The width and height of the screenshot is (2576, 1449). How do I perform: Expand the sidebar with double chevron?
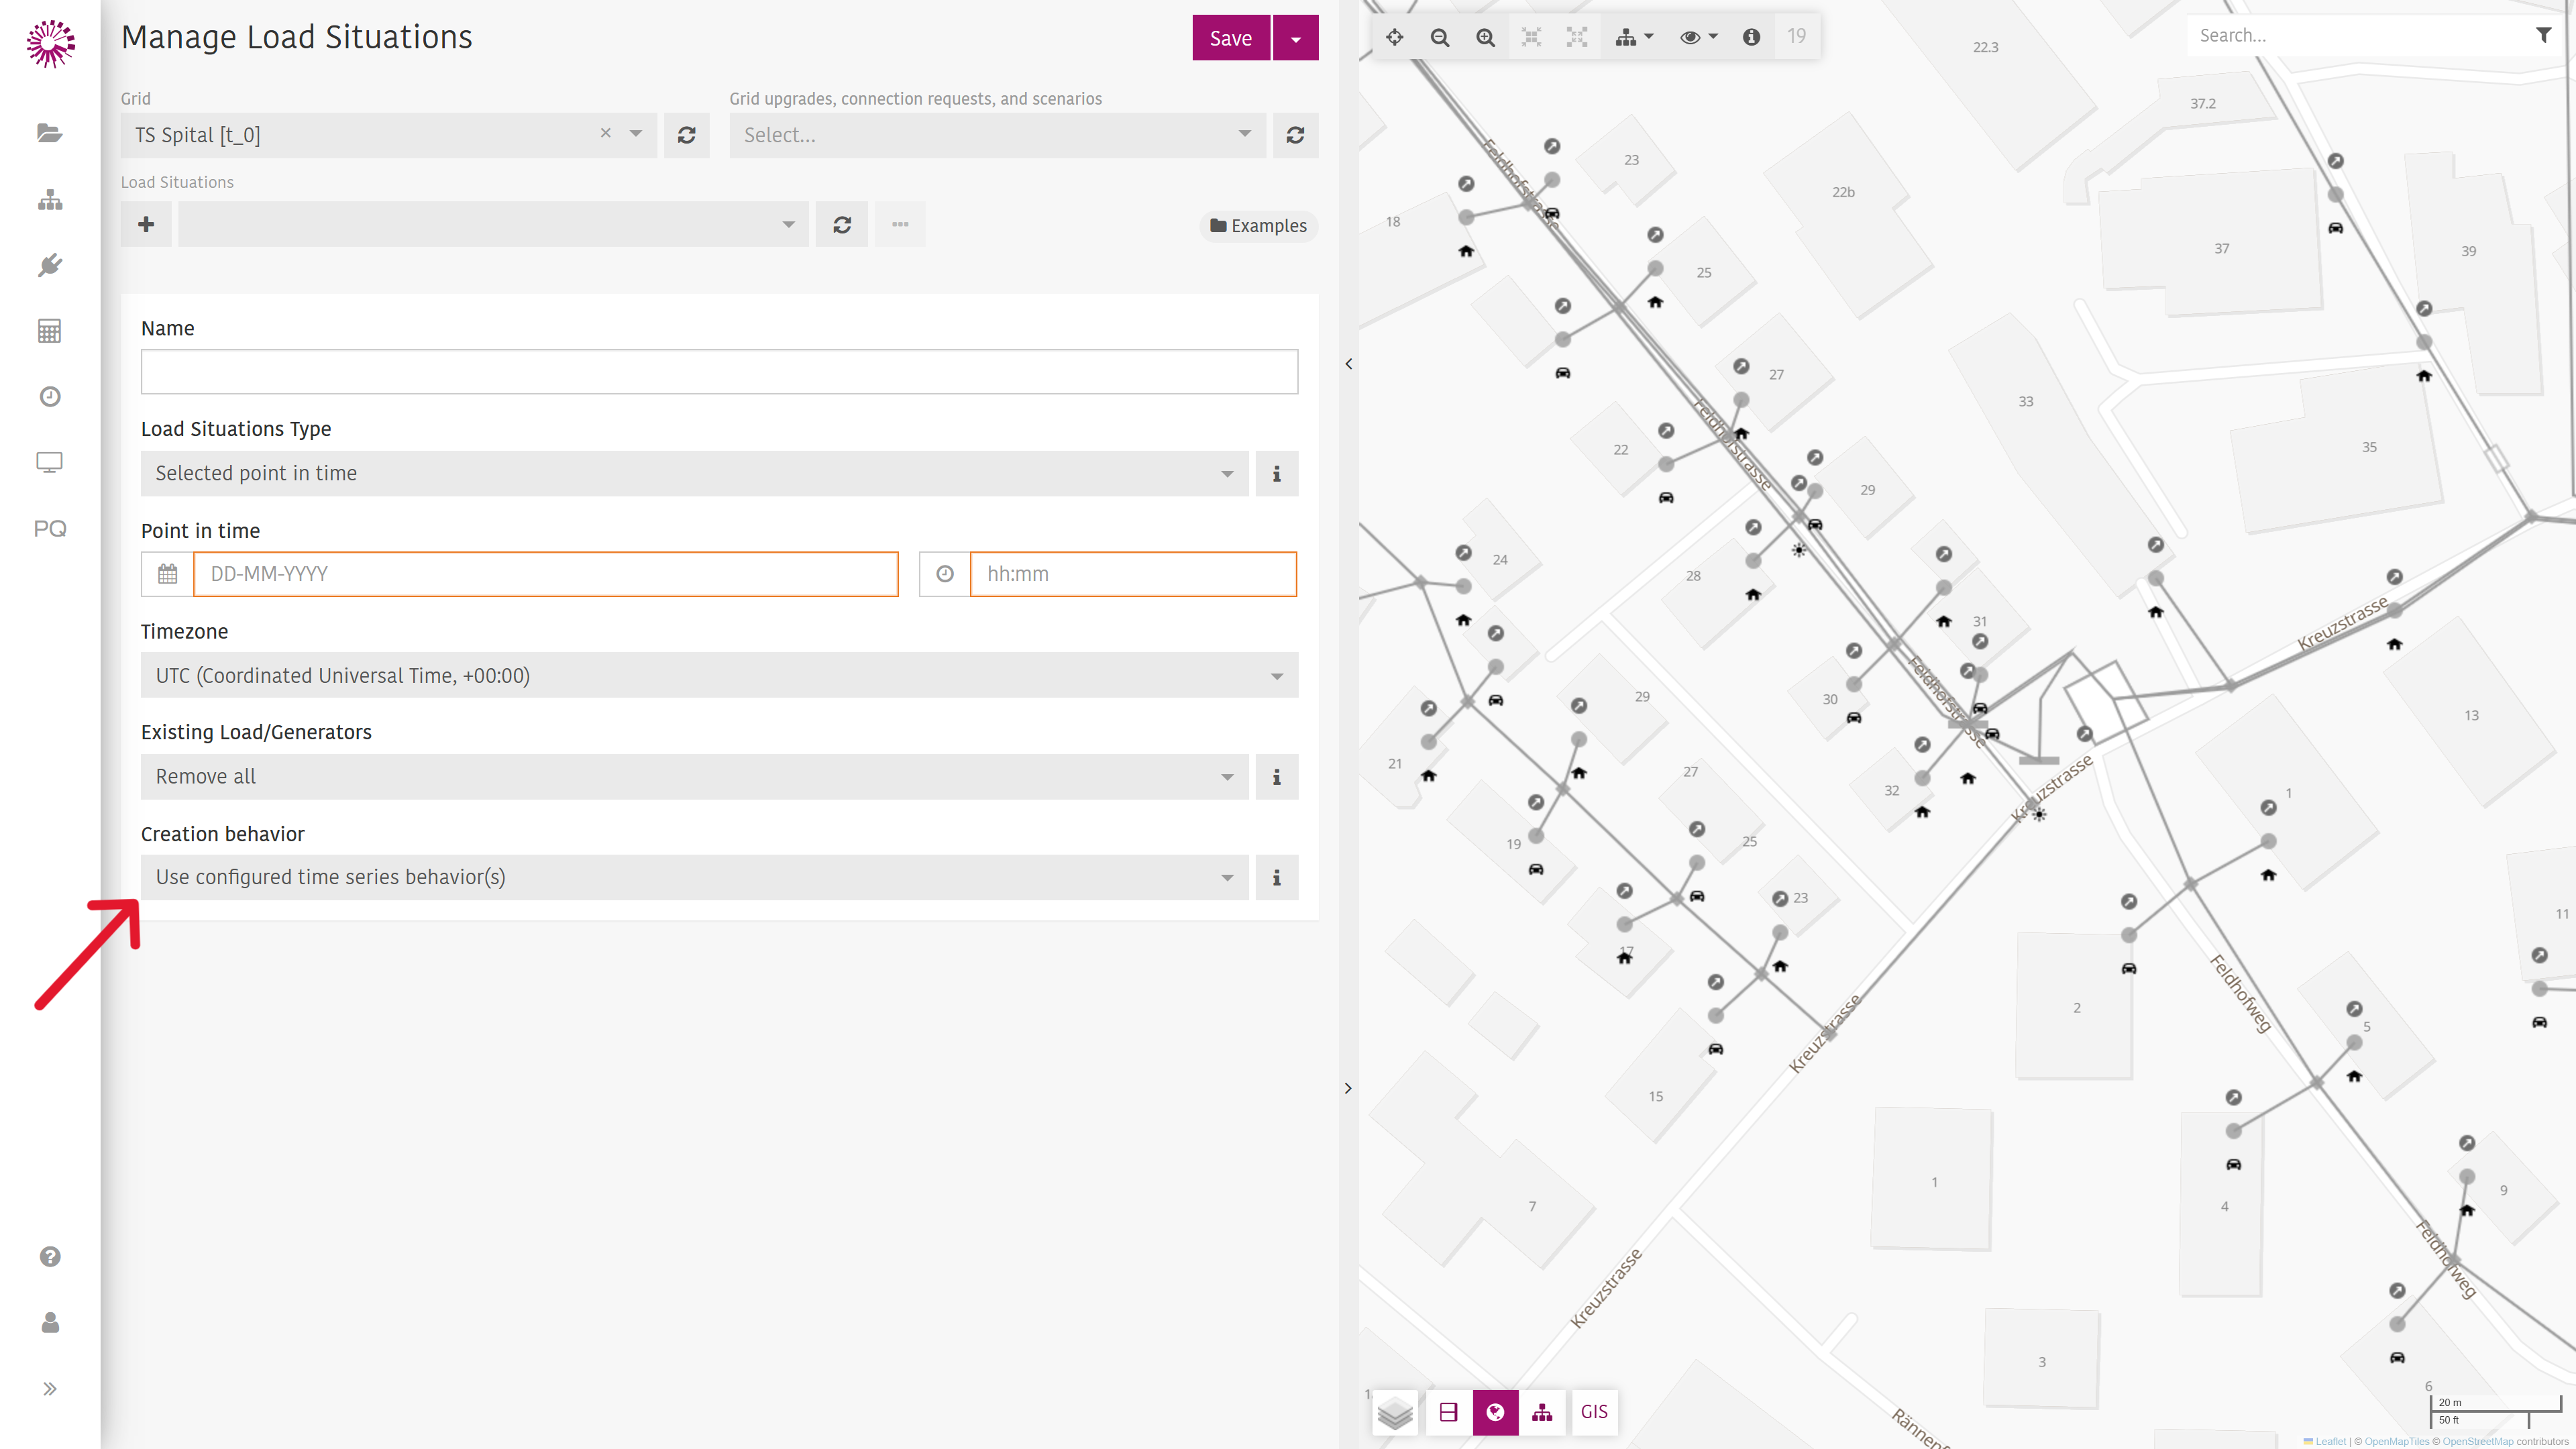click(50, 1389)
